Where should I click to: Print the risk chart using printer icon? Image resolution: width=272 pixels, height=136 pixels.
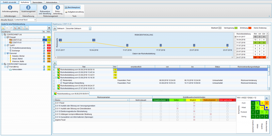point(55,28)
